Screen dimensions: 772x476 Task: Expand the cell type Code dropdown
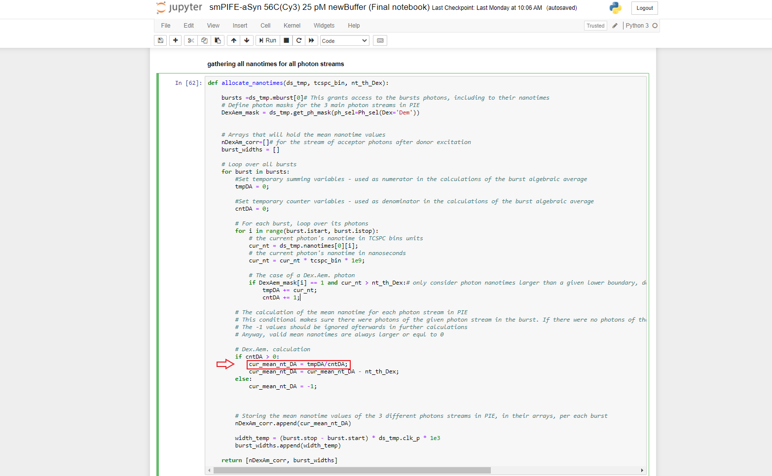344,40
